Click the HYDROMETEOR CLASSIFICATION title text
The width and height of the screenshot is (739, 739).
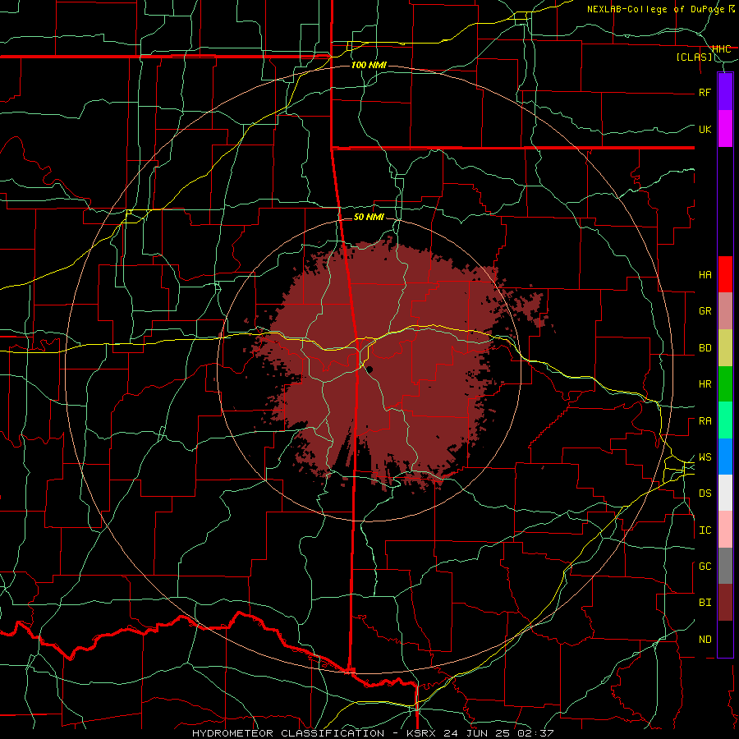point(288,733)
